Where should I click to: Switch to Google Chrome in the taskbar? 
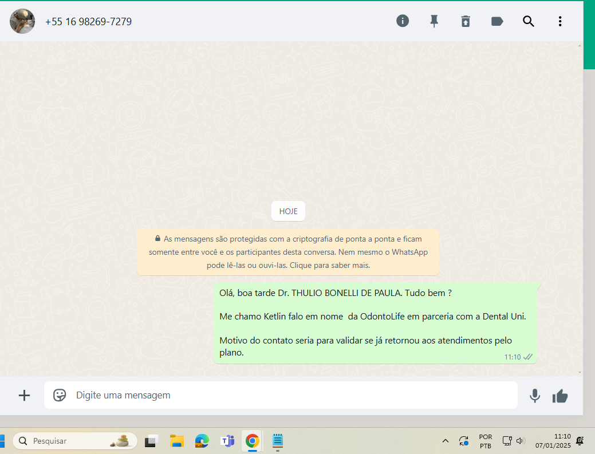(253, 441)
